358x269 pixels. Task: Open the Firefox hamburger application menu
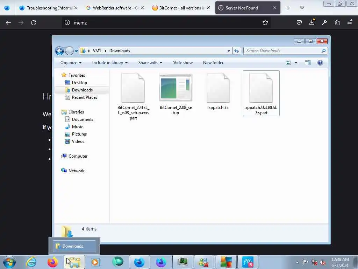pyautogui.click(x=350, y=22)
